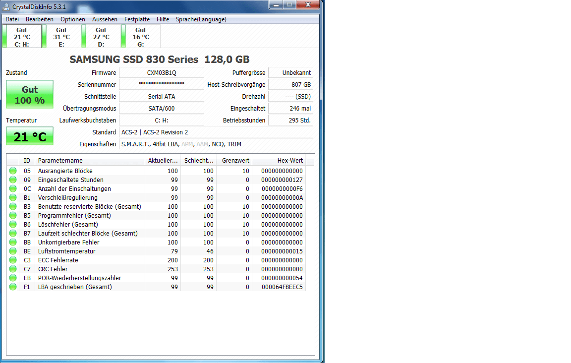This screenshot has width=571, height=363.
Task: Click the SAMSUNG SSD 830 Series title
Action: [x=160, y=60]
